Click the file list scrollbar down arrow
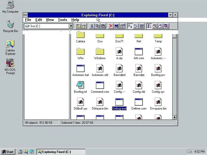The image size is (207, 155). coord(174,117)
